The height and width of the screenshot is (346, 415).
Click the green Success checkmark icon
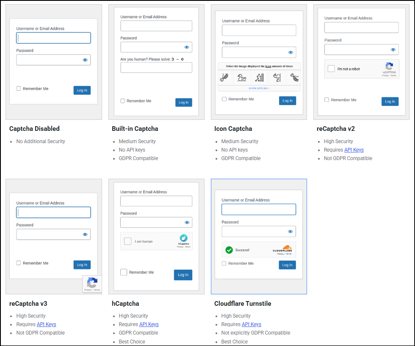pos(229,250)
